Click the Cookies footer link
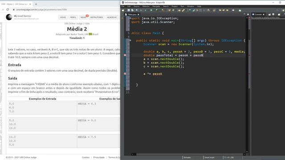285x160 pixels. point(85,157)
